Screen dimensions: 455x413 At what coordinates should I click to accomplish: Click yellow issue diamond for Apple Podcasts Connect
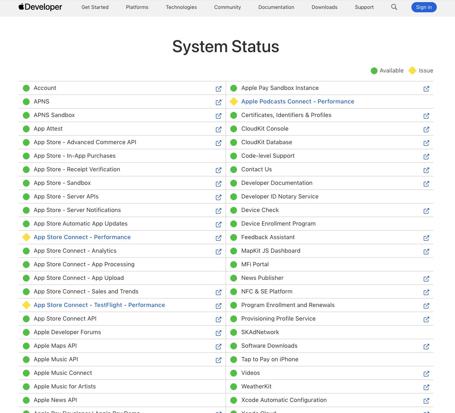234,101
